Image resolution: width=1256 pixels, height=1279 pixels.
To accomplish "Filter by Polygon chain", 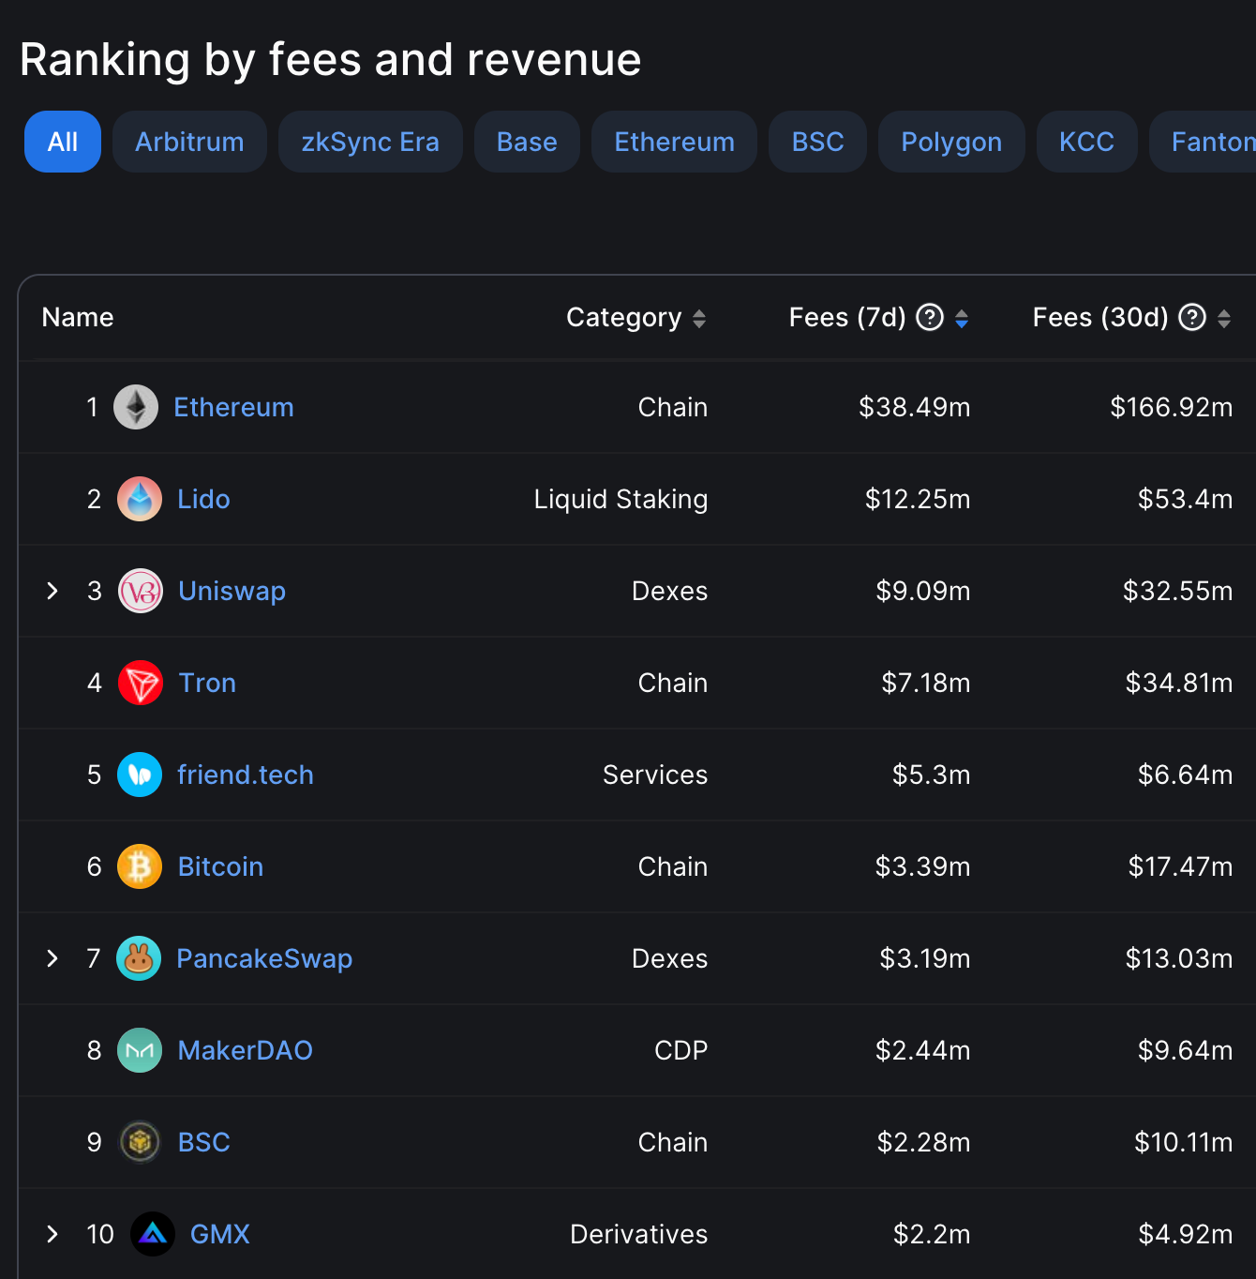I will (951, 142).
